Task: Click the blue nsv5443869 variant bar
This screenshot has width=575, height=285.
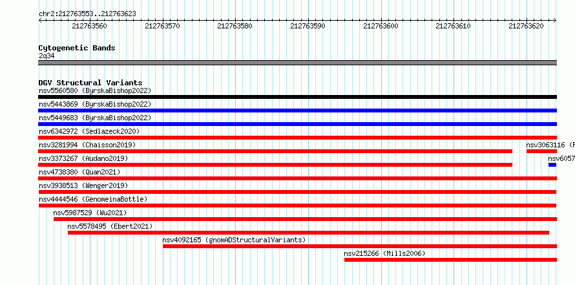Action: (297, 111)
